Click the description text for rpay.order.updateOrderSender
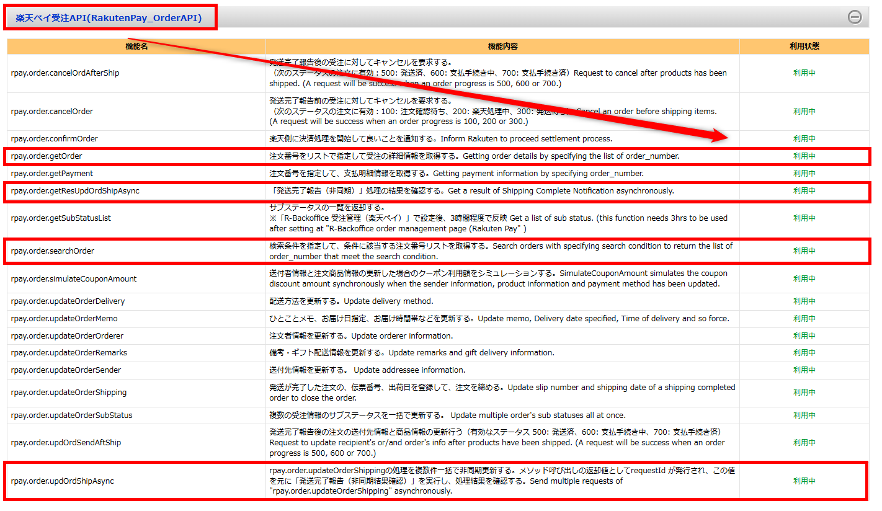Image resolution: width=882 pixels, height=511 pixels. pos(367,370)
